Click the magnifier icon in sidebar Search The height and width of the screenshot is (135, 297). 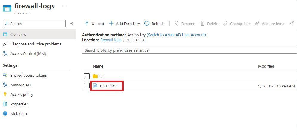[x=7, y=24]
